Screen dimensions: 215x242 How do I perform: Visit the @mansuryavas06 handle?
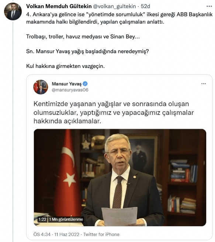tap(70, 90)
